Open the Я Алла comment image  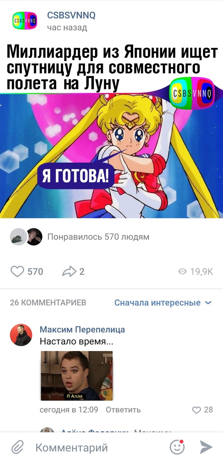pos(76,376)
